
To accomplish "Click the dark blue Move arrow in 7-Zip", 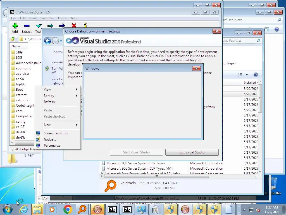I will coord(62,25).
